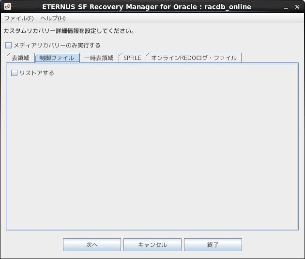Switch to the 表領域 tab
305x259 pixels.
pyautogui.click(x=21, y=58)
